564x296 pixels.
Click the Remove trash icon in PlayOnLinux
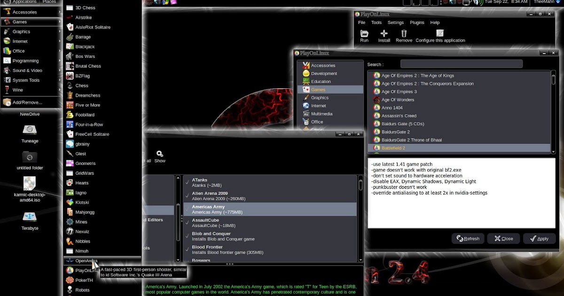point(404,33)
